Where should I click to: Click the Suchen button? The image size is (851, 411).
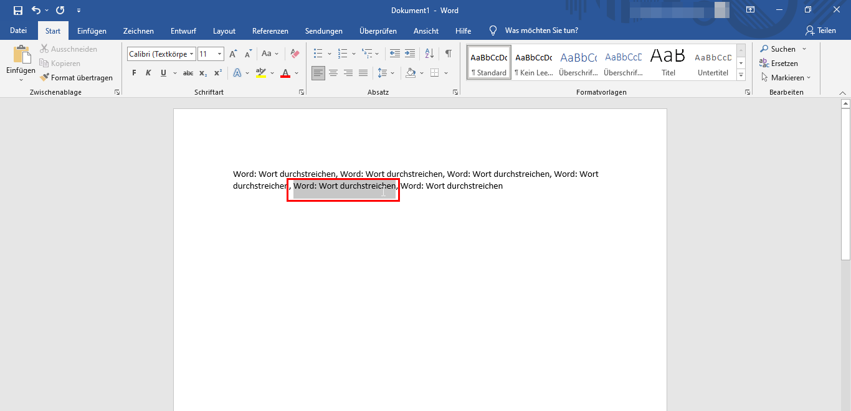coord(778,49)
